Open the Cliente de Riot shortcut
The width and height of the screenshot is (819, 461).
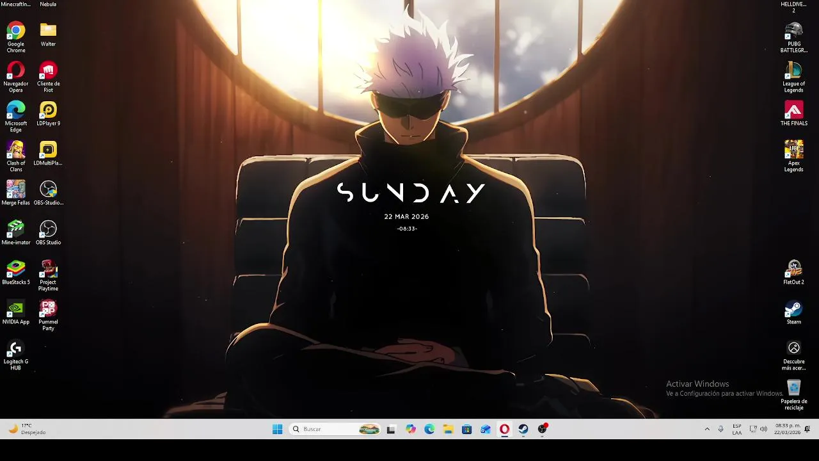pos(48,77)
